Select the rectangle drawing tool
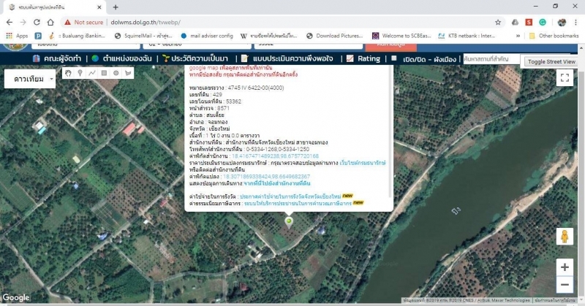The height and width of the screenshot is (306, 585). coord(104,73)
